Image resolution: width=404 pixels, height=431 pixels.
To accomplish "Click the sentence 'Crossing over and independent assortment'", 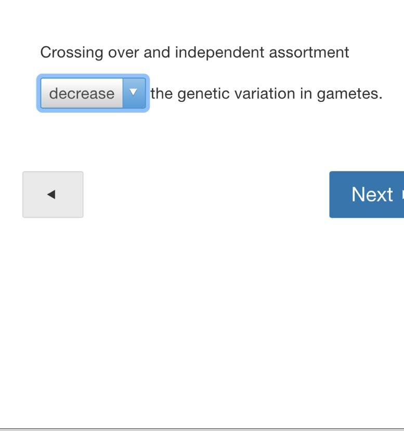I will click(194, 53).
